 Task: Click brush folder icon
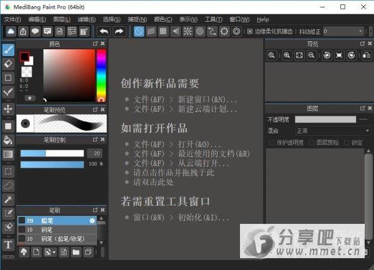click(x=76, y=252)
